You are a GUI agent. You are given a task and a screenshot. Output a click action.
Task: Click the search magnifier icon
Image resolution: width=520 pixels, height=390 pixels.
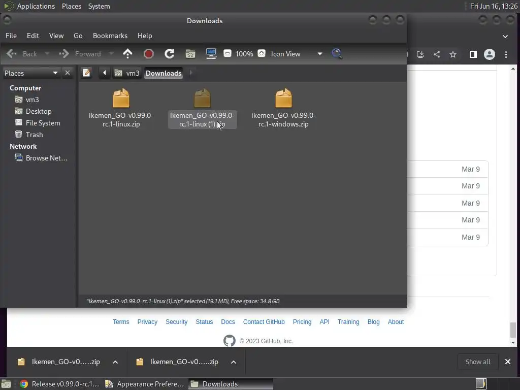pyautogui.click(x=337, y=54)
